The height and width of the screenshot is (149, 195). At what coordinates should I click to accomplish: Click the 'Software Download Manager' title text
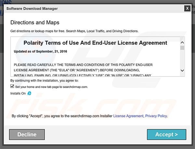coord(32,8)
